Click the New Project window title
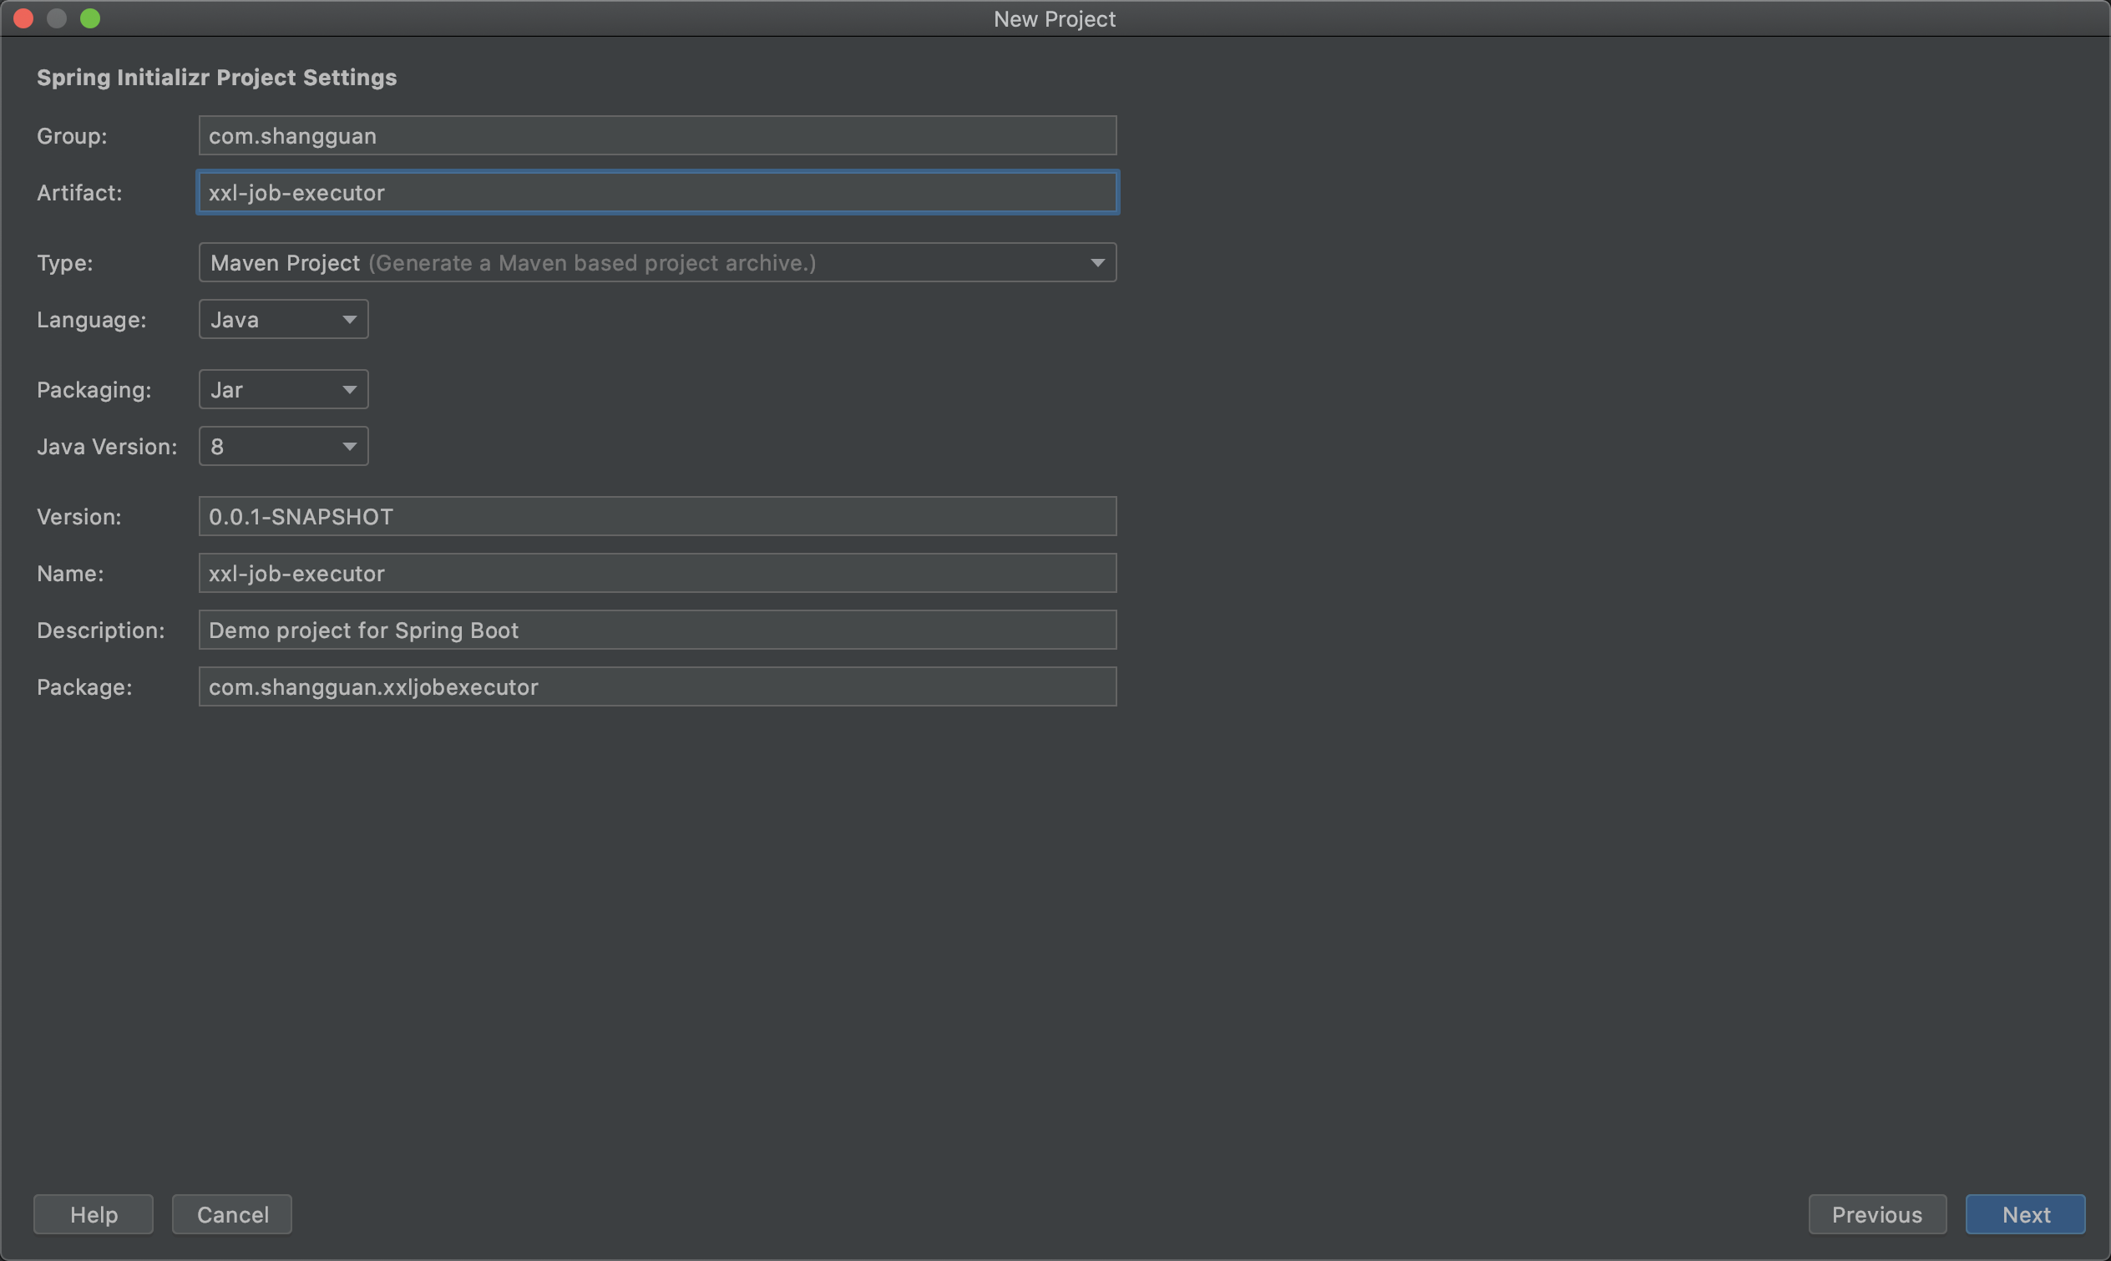This screenshot has width=2111, height=1261. pos(1054,18)
